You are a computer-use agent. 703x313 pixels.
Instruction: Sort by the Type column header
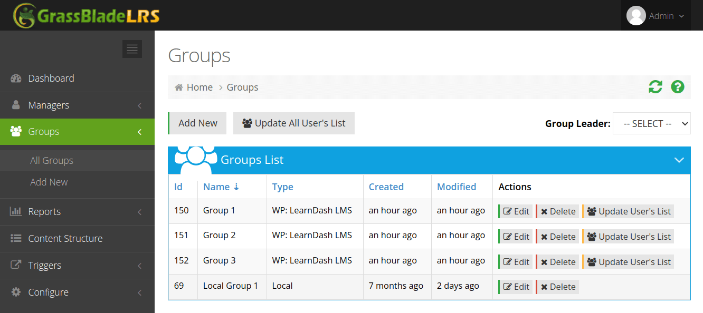282,187
